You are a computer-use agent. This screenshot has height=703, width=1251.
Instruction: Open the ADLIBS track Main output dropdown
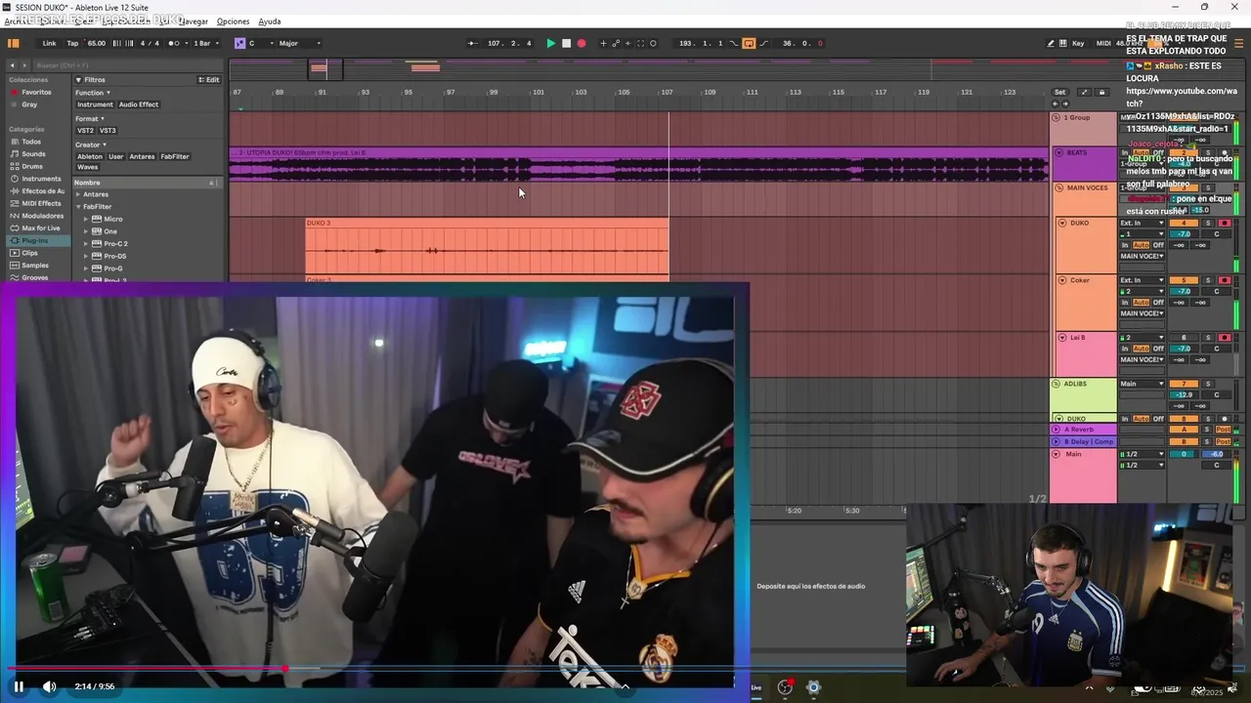[1143, 384]
